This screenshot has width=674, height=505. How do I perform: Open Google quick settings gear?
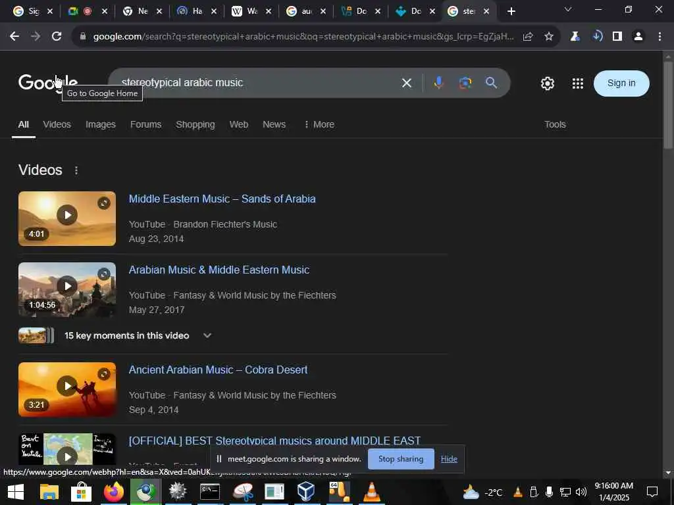click(x=547, y=84)
